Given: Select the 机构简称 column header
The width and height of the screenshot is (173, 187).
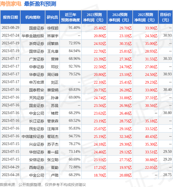Looking at the screenshot, I should click(33, 17).
